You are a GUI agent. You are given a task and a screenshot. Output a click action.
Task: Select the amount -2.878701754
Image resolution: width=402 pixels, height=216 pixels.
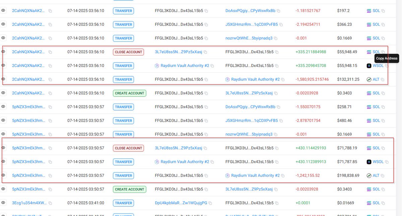(308, 120)
